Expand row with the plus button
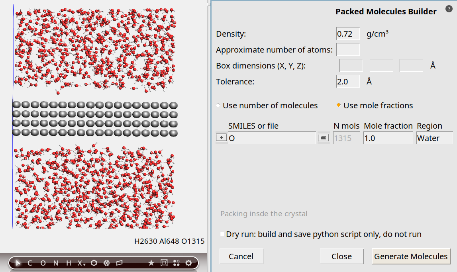The image size is (457, 272). (x=222, y=138)
